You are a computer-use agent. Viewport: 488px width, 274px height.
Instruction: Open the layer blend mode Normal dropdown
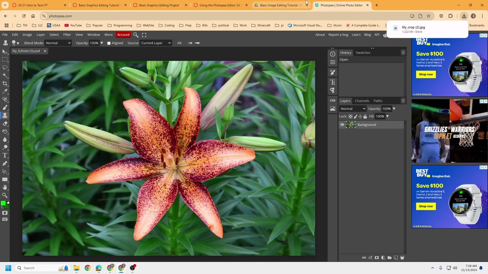pos(353,109)
